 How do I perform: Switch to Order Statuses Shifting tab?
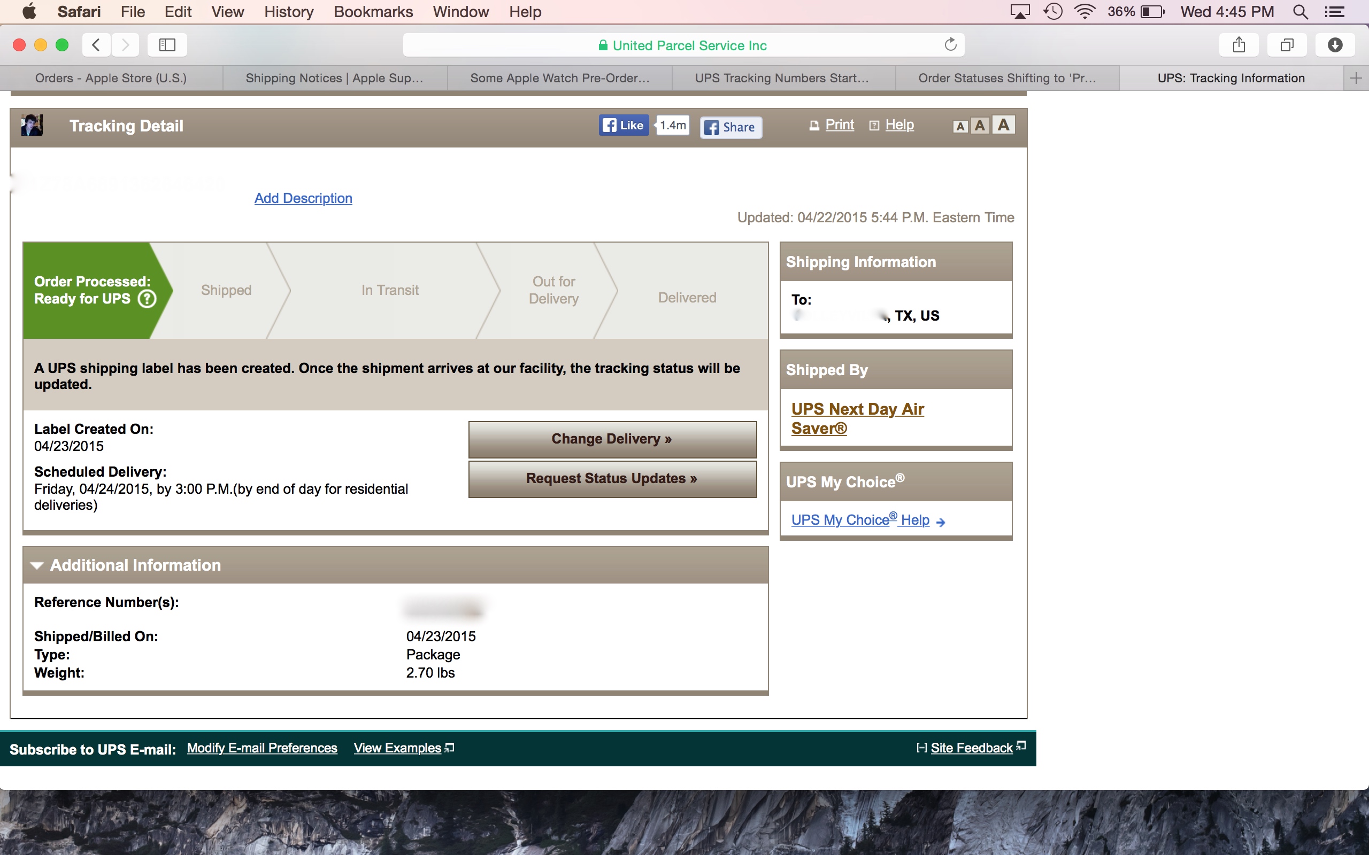[1007, 78]
